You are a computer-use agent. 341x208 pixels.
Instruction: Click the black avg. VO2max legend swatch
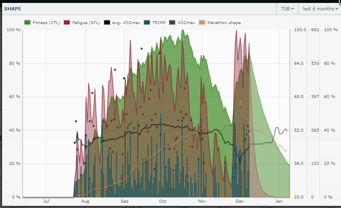(107, 23)
